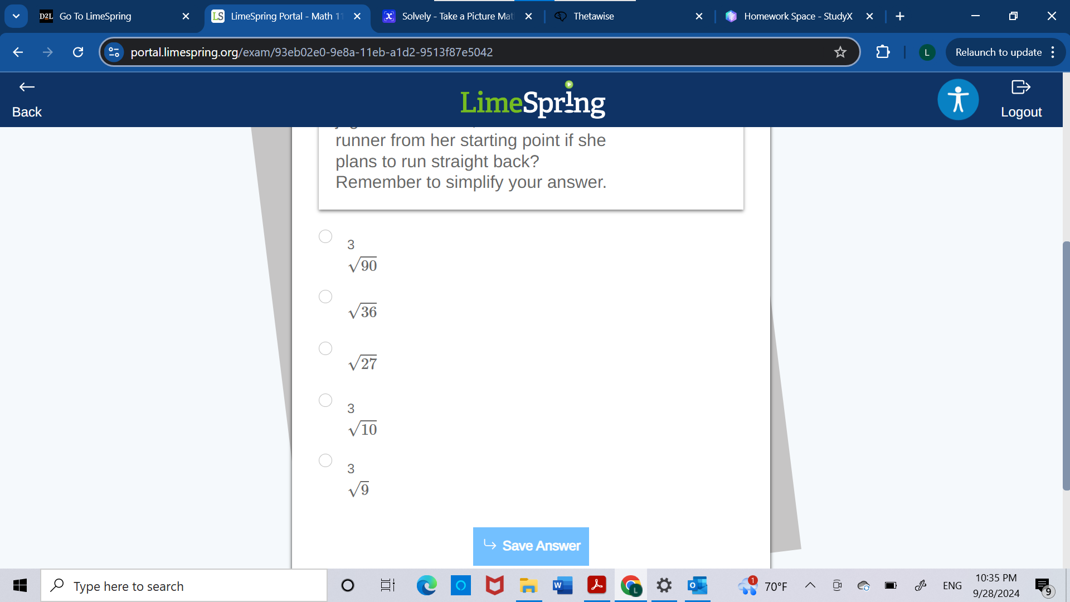Click Logout button
The width and height of the screenshot is (1070, 602).
pyautogui.click(x=1021, y=99)
